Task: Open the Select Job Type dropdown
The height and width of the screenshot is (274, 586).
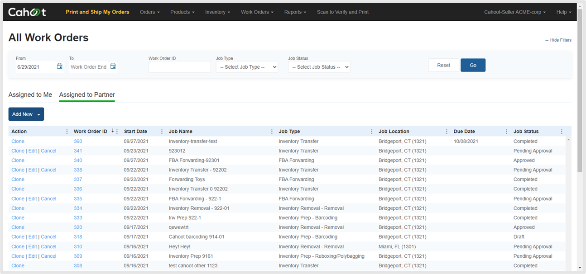Action: (x=247, y=67)
